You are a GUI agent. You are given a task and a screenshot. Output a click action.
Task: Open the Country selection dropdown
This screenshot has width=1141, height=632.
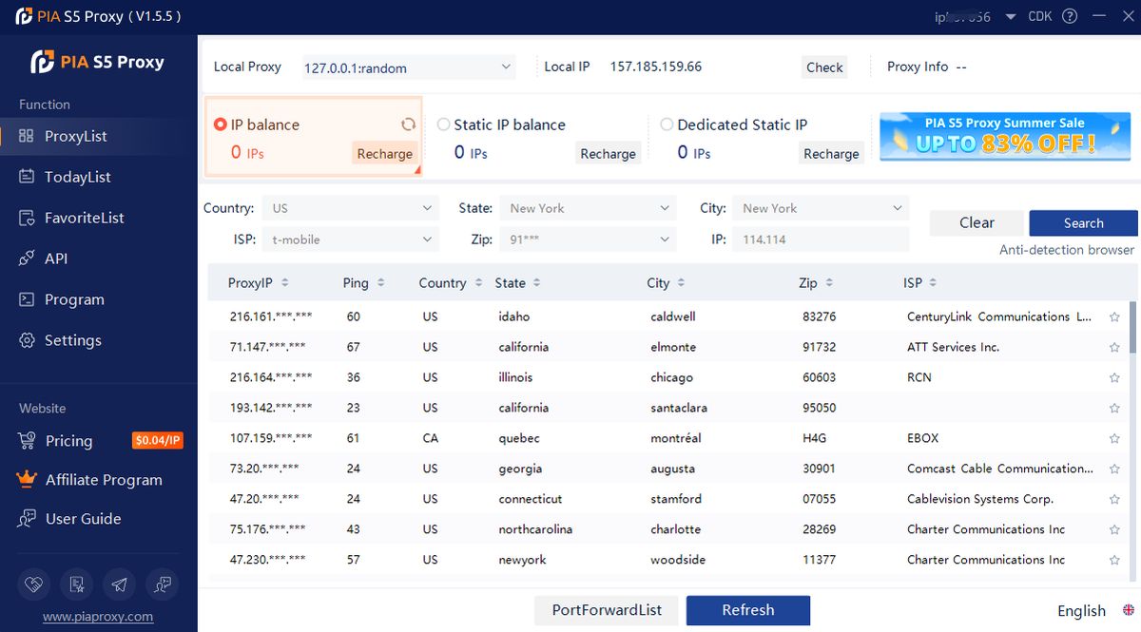(x=350, y=207)
